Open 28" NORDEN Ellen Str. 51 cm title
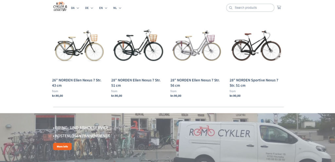Screen dimensions: 335x162 136,83
